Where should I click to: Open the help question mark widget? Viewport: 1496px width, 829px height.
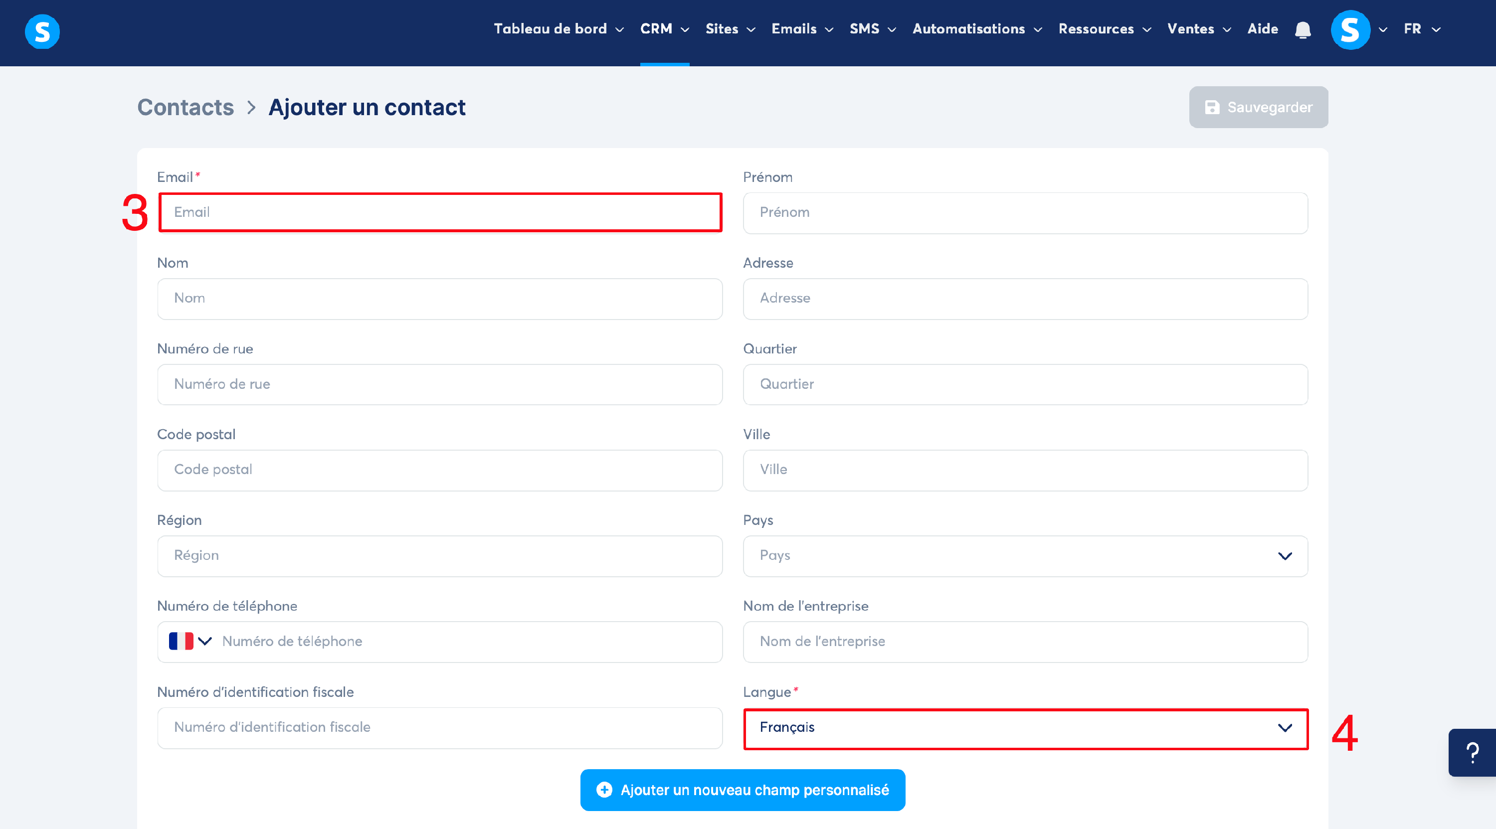pyautogui.click(x=1472, y=752)
